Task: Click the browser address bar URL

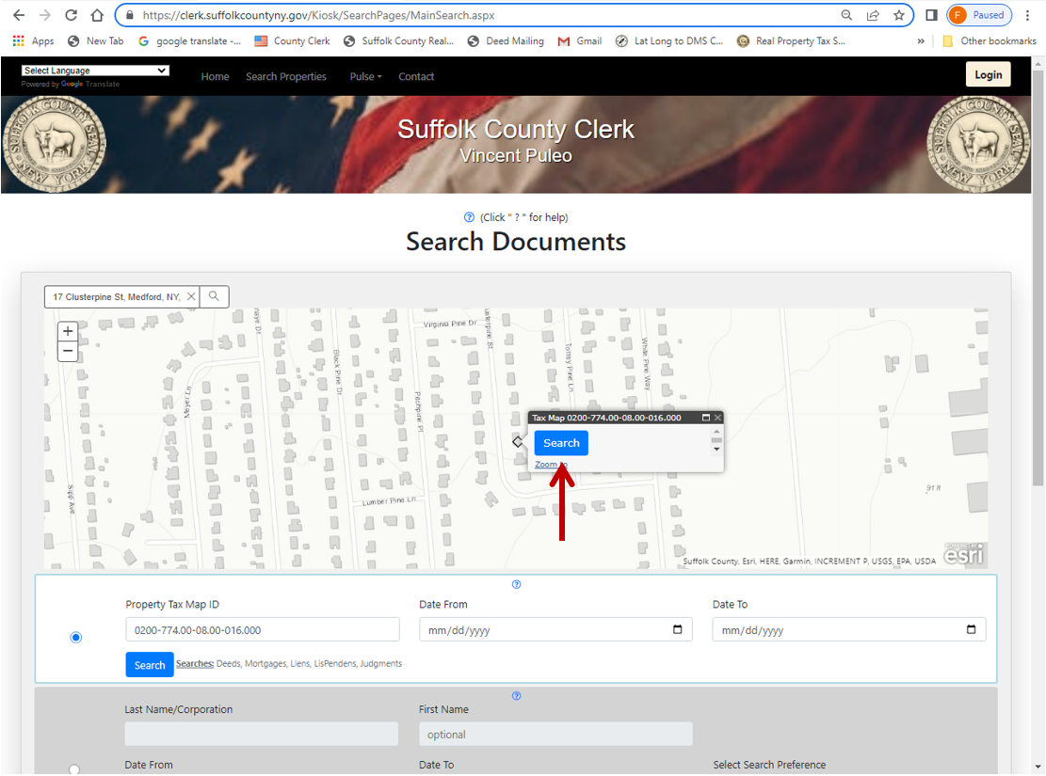Action: [318, 15]
